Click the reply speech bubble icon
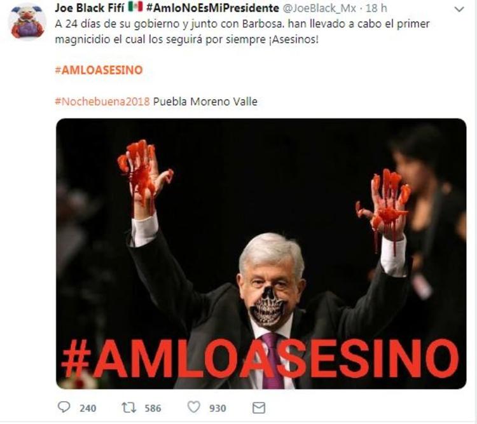The height and width of the screenshot is (424, 477). [64, 407]
